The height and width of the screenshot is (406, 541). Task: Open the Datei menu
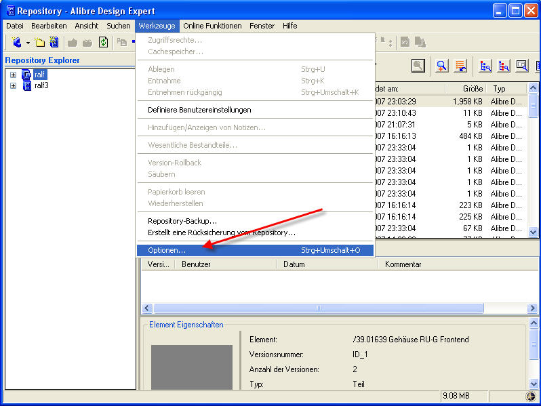[x=15, y=26]
